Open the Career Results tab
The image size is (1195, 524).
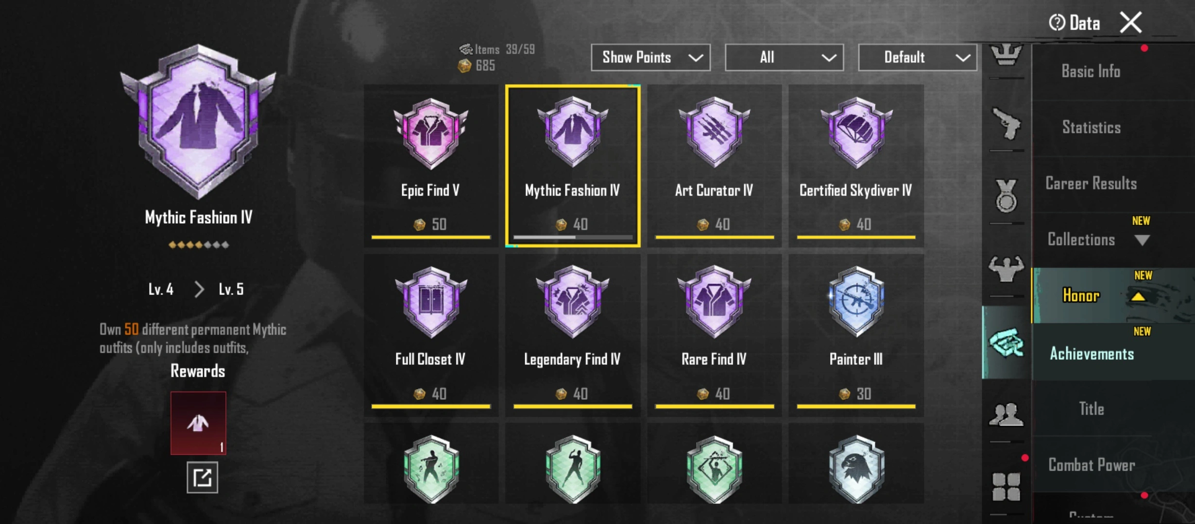coord(1091,183)
